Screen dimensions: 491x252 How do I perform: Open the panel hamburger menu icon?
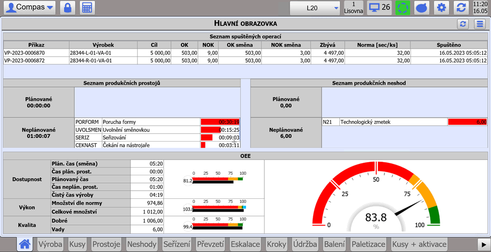(480, 24)
